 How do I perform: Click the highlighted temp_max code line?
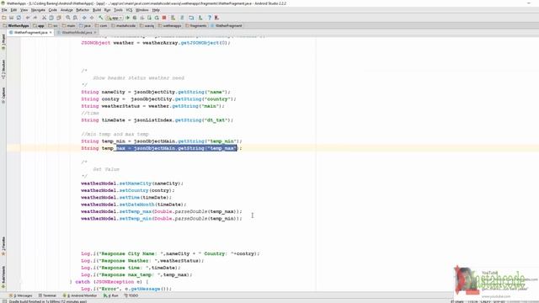[162, 148]
